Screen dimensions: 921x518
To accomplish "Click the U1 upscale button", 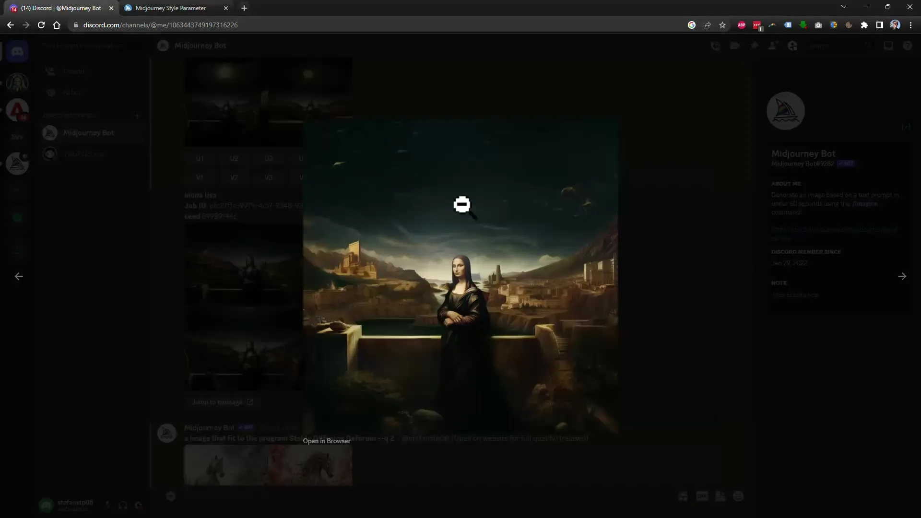I will [200, 158].
